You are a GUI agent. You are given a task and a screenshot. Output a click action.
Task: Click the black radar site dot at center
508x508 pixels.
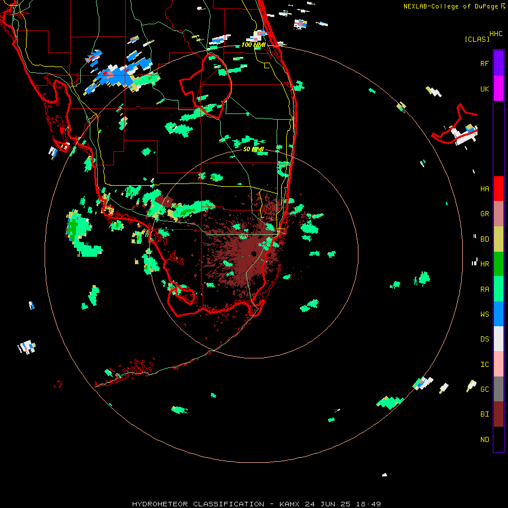(253, 253)
